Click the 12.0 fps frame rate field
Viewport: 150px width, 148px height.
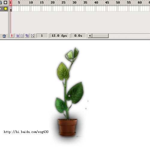(x=59, y=36)
